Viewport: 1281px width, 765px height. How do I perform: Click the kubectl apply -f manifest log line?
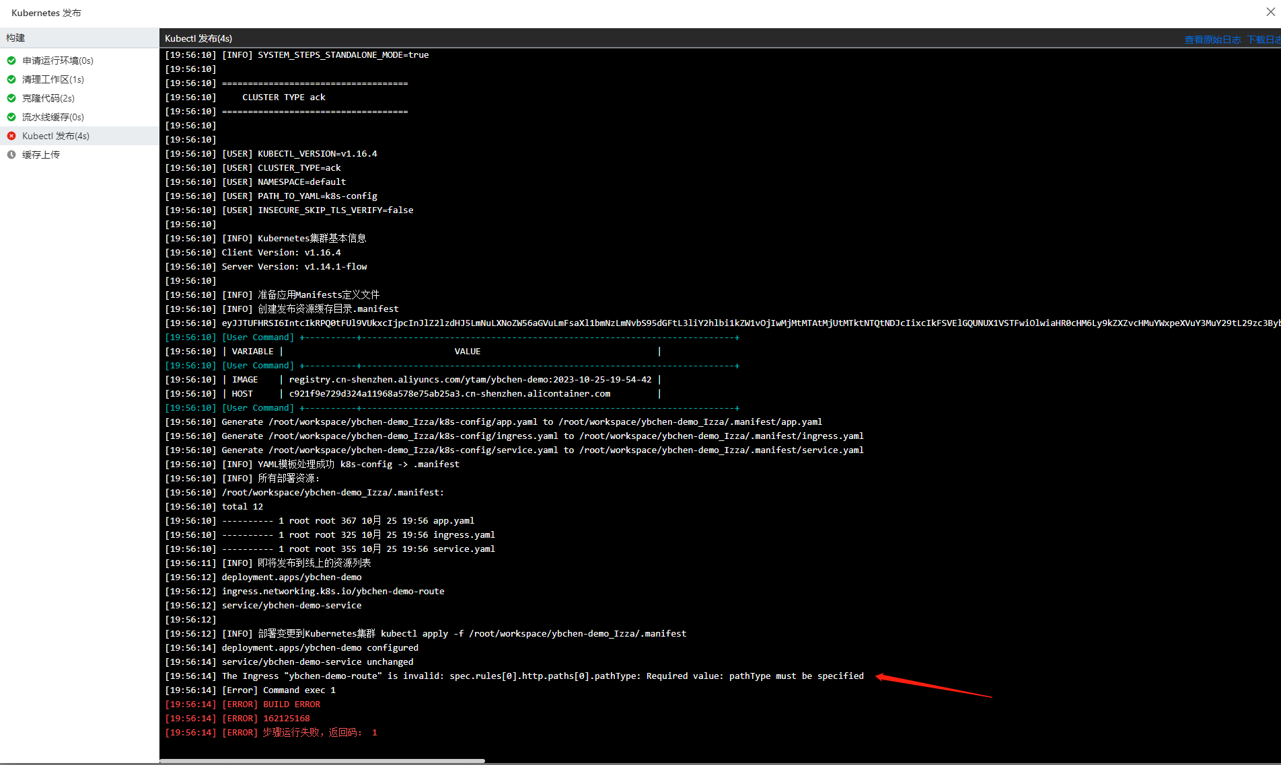click(426, 634)
